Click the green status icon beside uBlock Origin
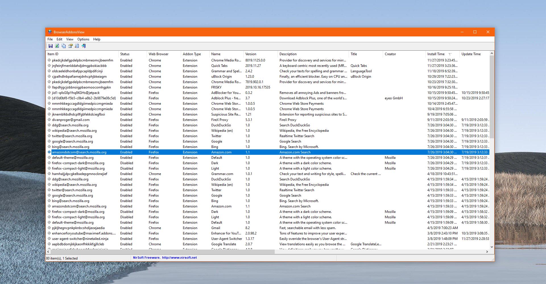546x284 pixels. 49,76
